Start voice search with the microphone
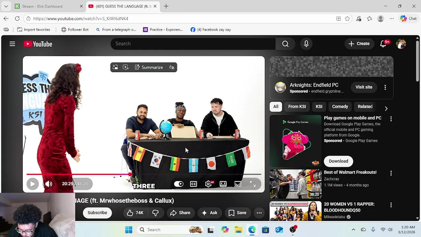 tap(306, 44)
